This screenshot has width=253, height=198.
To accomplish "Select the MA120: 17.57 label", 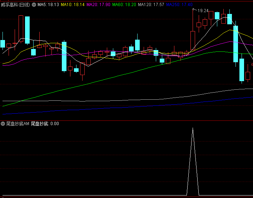I will 151,5.
